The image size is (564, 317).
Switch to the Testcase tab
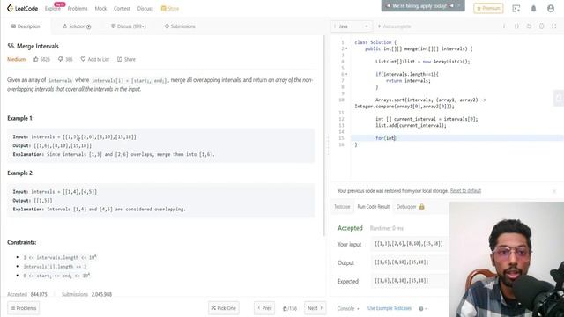coord(342,207)
